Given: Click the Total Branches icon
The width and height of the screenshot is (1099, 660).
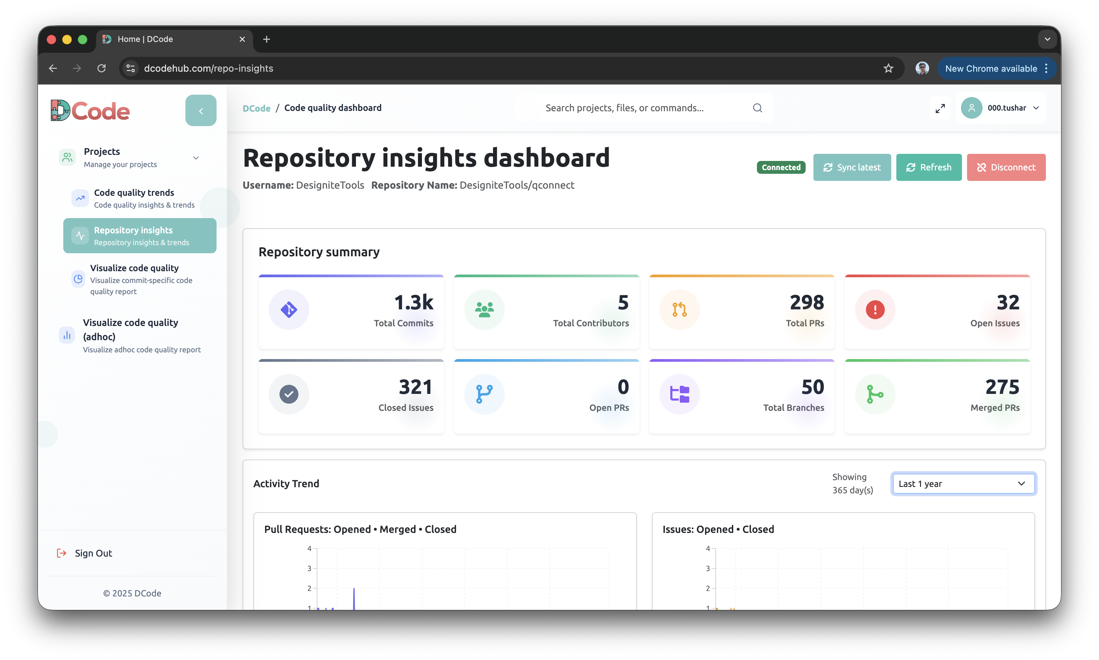Looking at the screenshot, I should [x=679, y=394].
